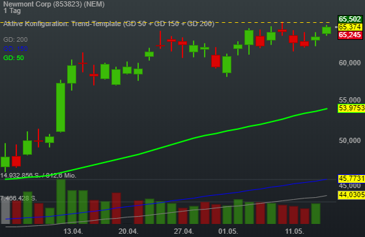The height and width of the screenshot is (237, 365).
Task: Click the yellow 65,374 current price tag
Action: [350, 27]
